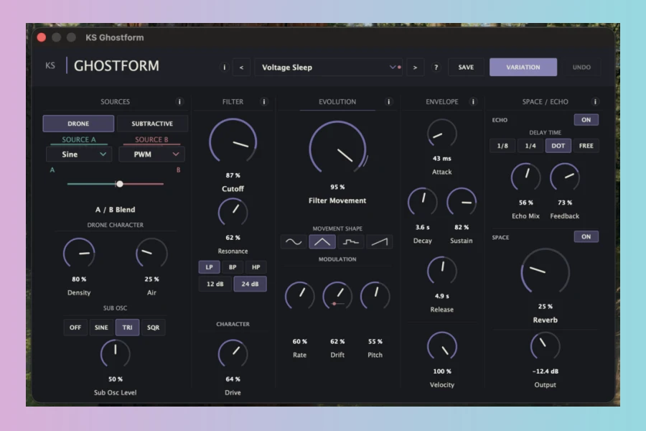Click the Cutoff knob
This screenshot has height=431, width=646.
tap(233, 142)
